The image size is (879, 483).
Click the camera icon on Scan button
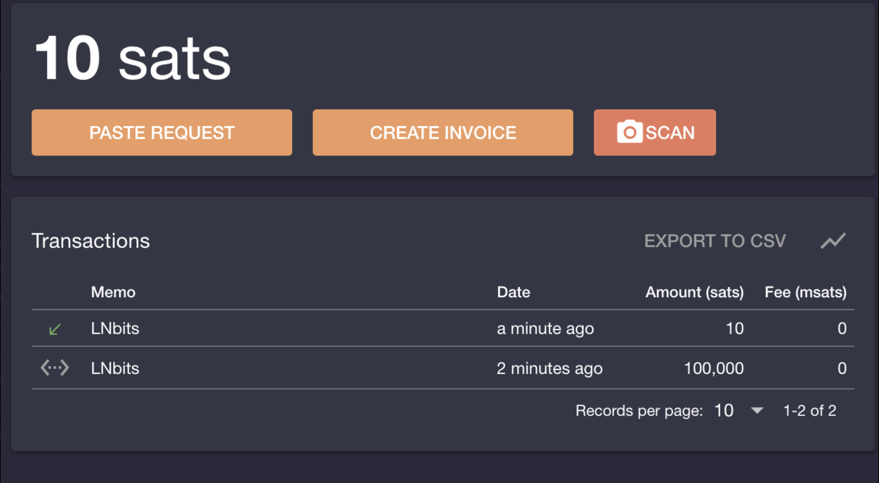pyautogui.click(x=629, y=132)
